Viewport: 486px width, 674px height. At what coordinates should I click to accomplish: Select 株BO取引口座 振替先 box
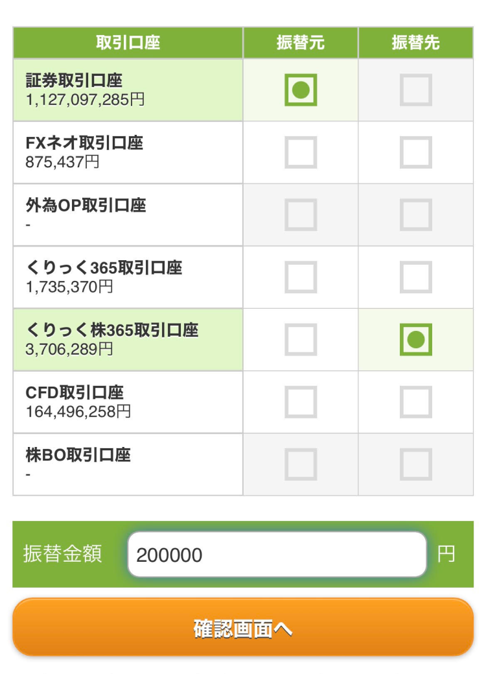point(415,464)
